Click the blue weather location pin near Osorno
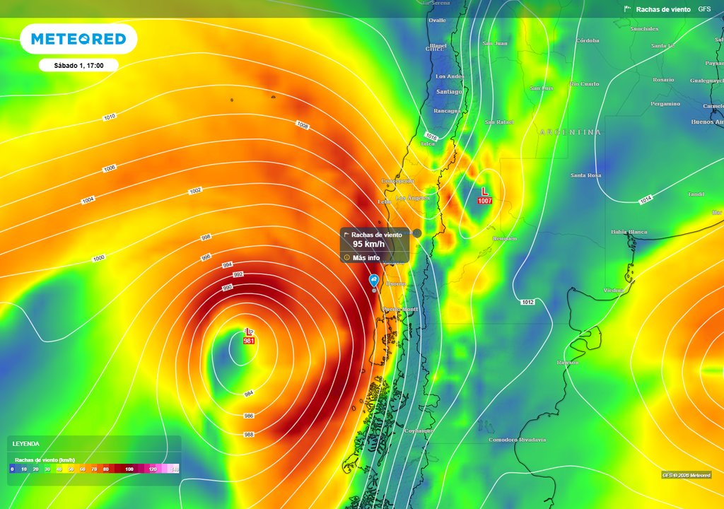 374,281
